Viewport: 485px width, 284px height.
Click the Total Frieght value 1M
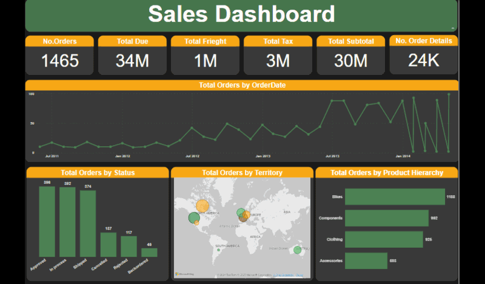[x=206, y=60]
